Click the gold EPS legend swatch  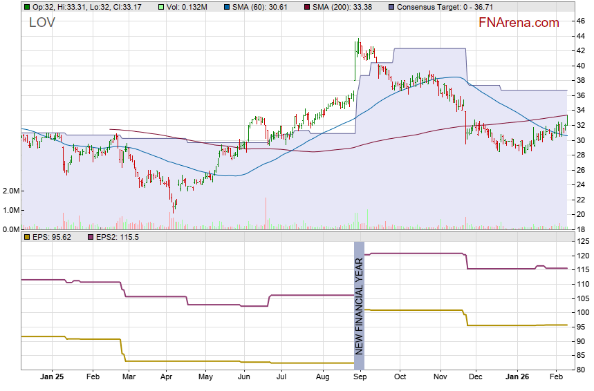point(26,237)
